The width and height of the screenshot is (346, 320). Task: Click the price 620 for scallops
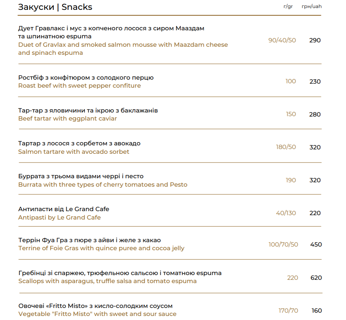pos(316,278)
